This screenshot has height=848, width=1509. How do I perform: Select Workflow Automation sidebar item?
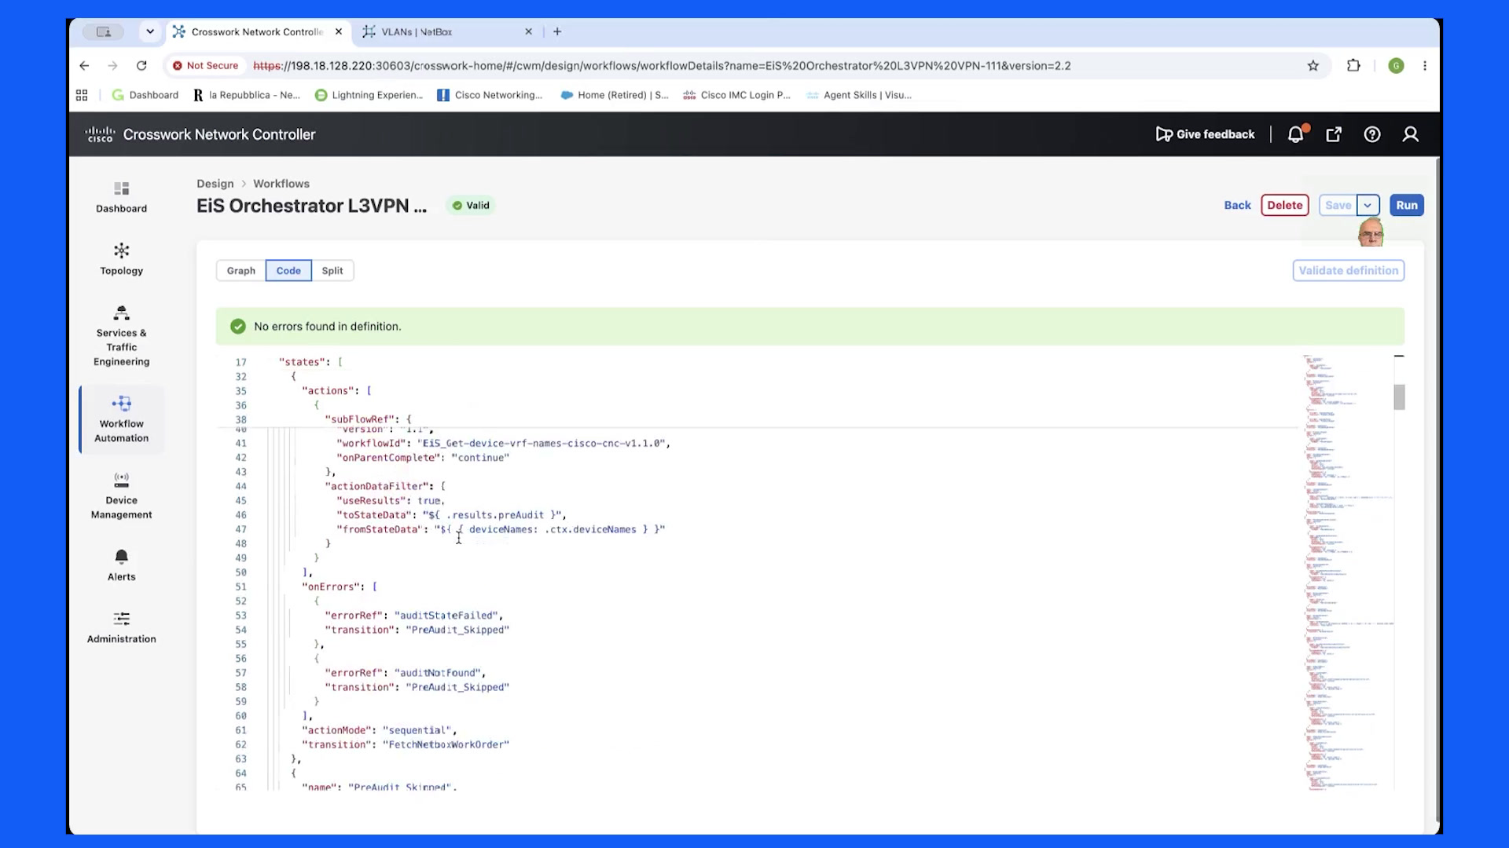[121, 419]
